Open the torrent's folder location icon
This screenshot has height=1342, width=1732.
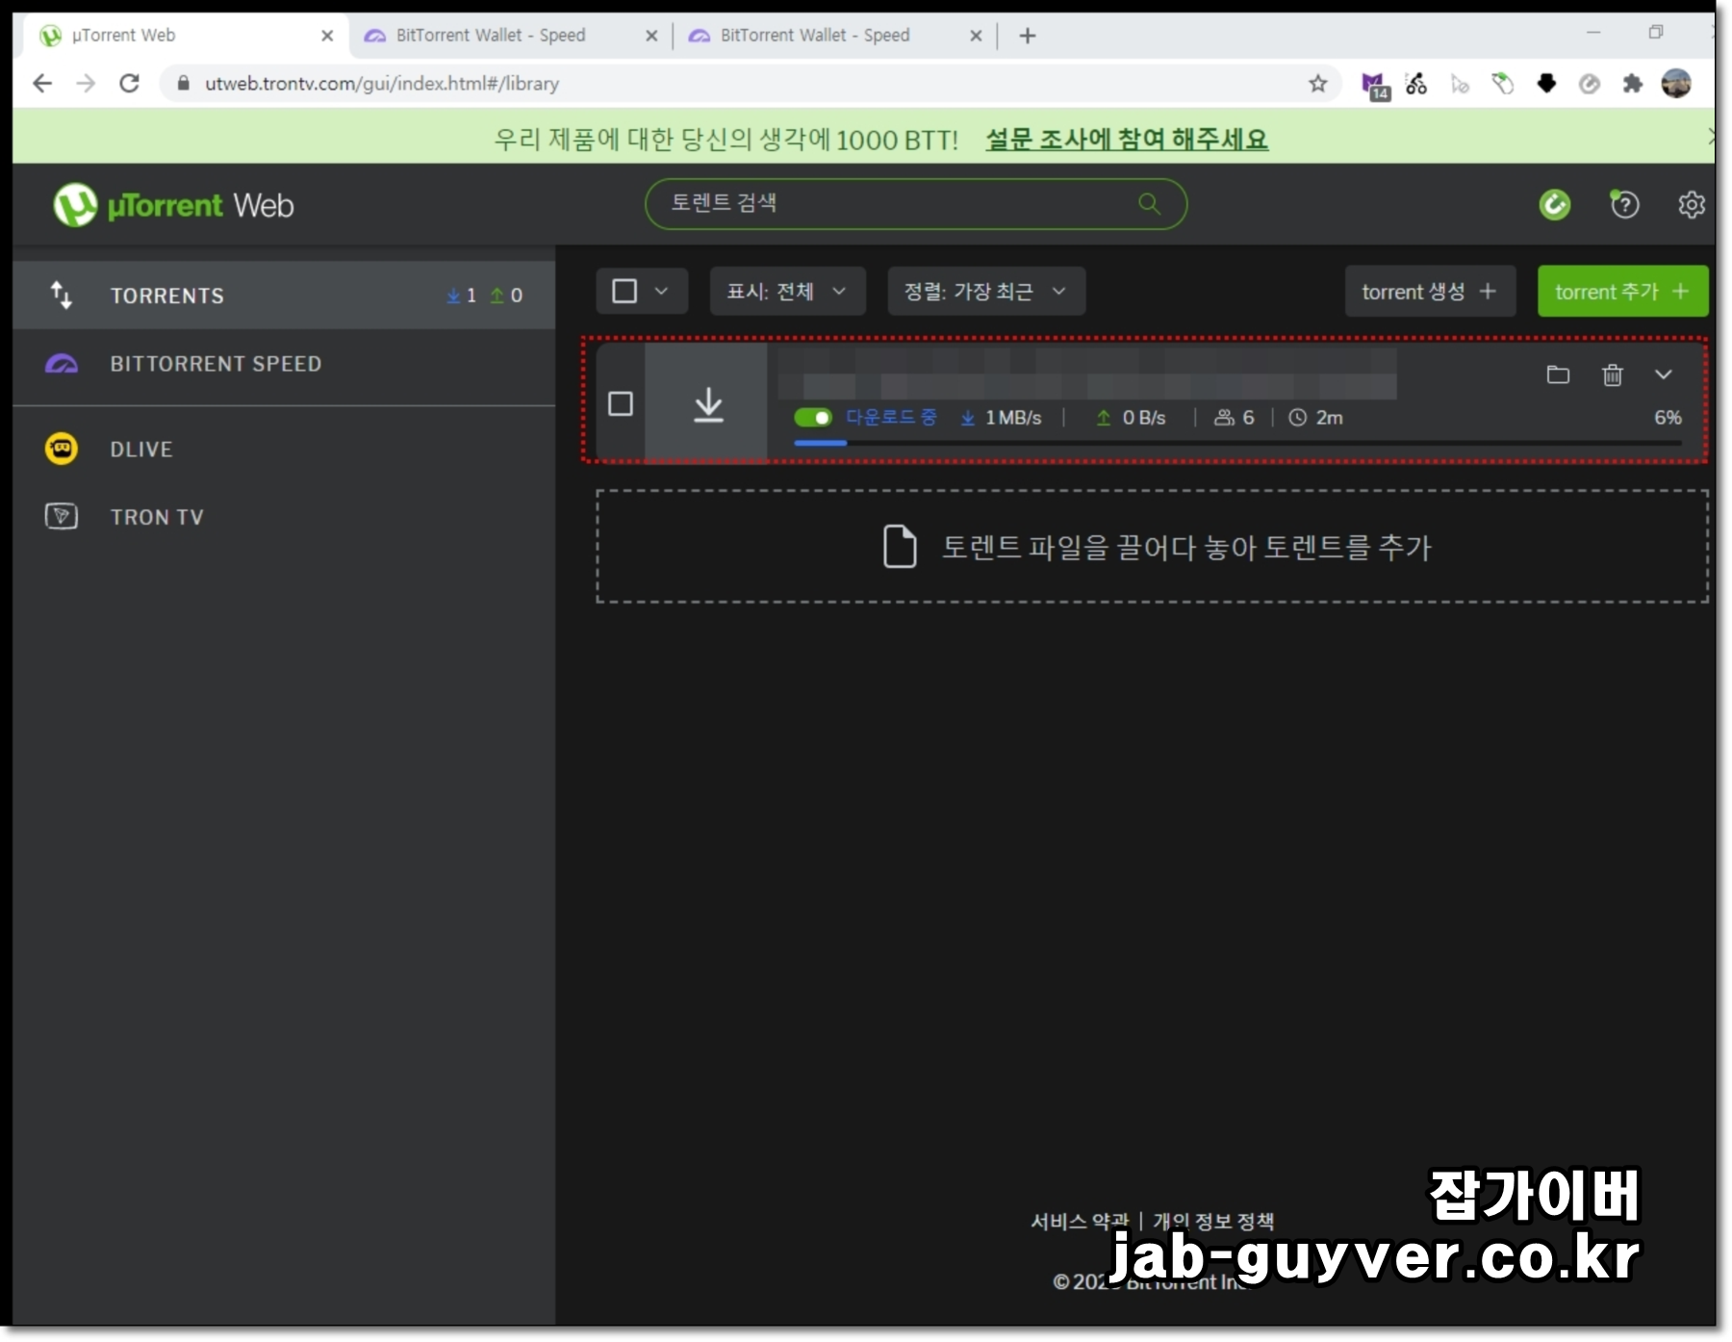pyautogui.click(x=1558, y=374)
